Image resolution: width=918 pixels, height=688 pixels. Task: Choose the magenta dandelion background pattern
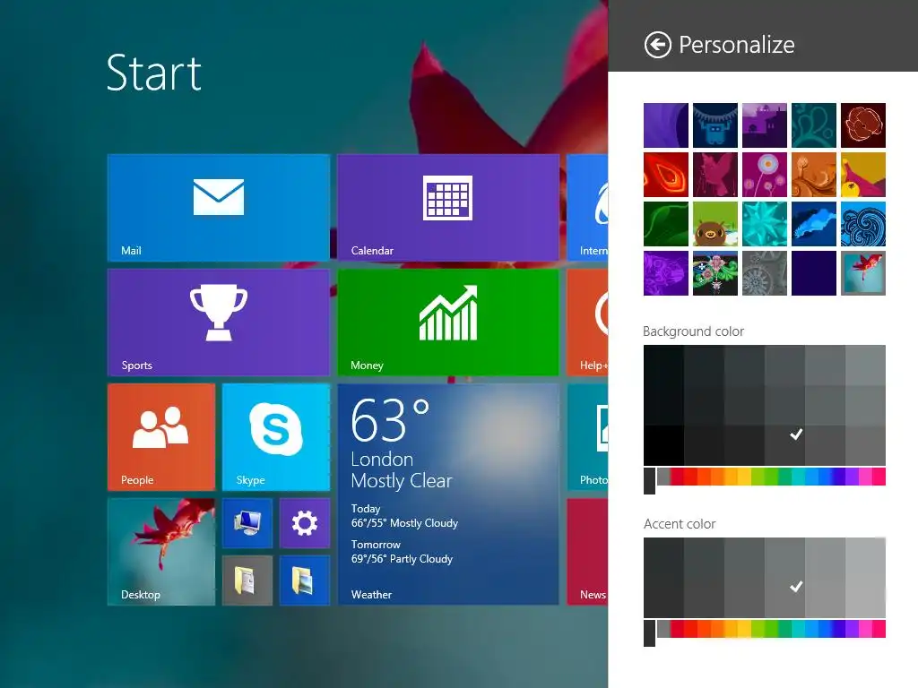(764, 175)
